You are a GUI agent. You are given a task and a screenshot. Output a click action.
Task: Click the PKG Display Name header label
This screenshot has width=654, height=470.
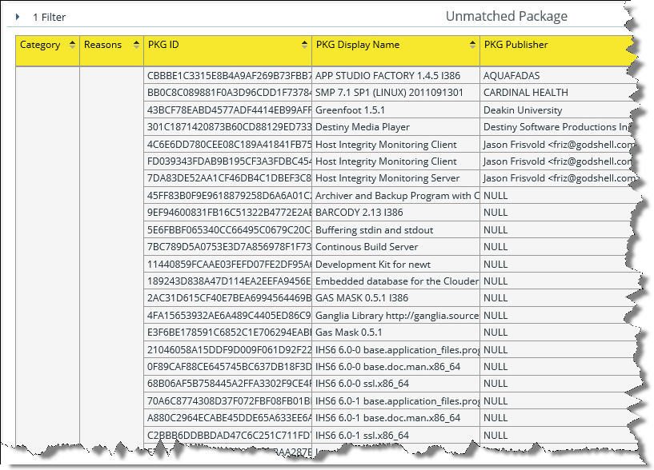[x=358, y=45]
